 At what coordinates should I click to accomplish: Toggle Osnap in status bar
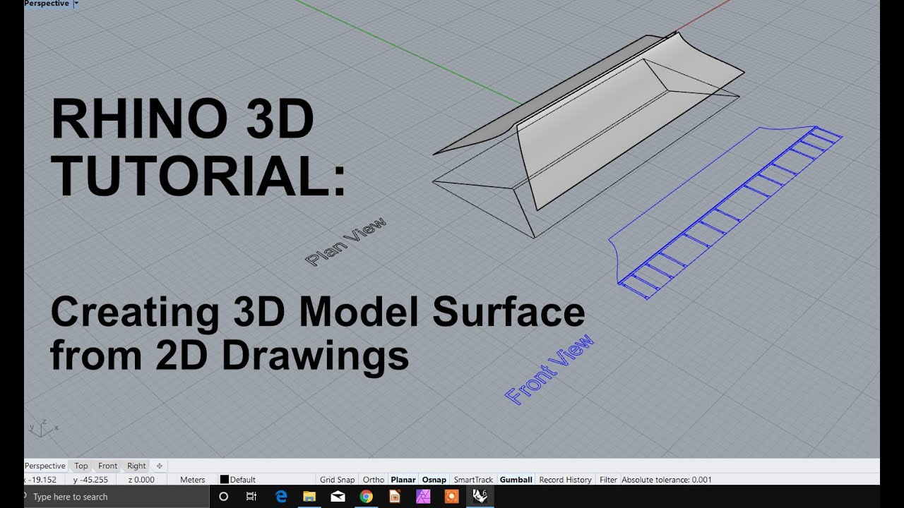click(x=434, y=480)
